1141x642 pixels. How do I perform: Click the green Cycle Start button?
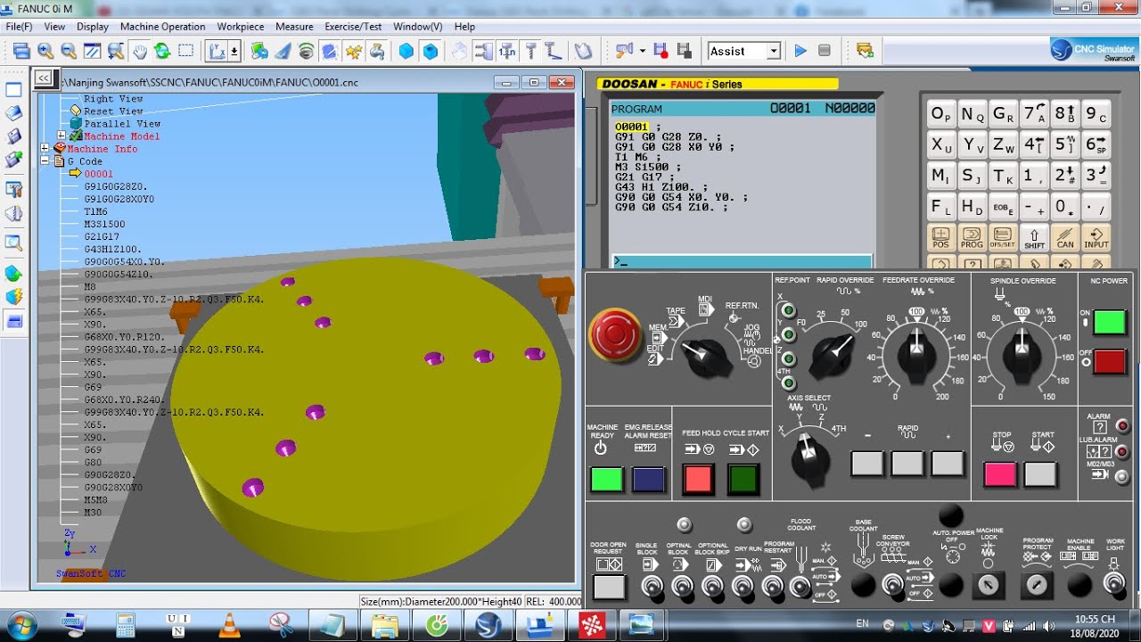[x=743, y=479]
